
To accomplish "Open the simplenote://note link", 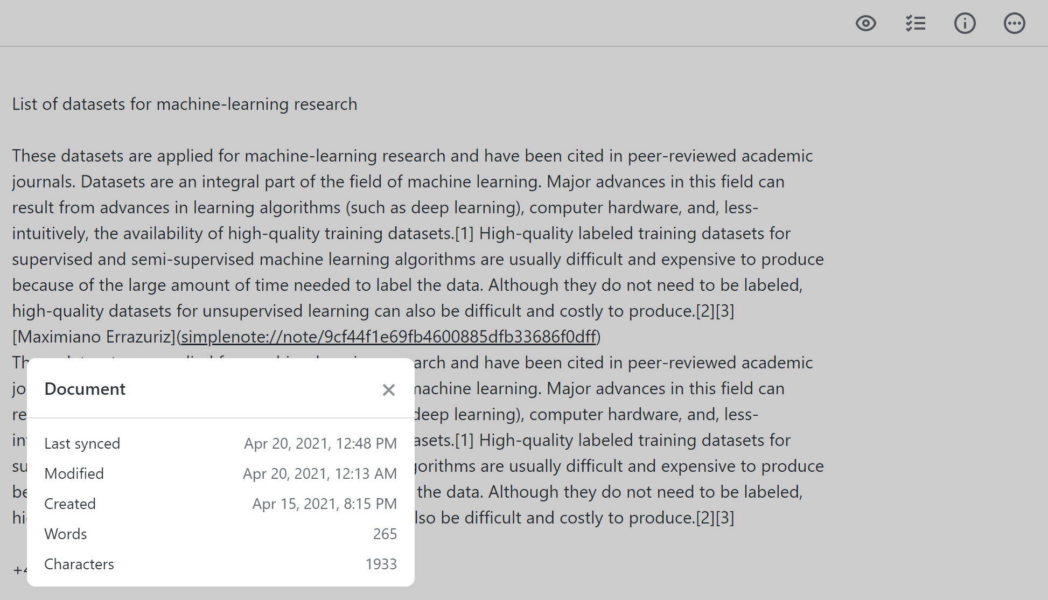I will (389, 337).
